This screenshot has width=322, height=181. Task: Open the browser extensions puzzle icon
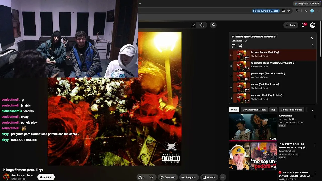pyautogui.click(x=297, y=11)
